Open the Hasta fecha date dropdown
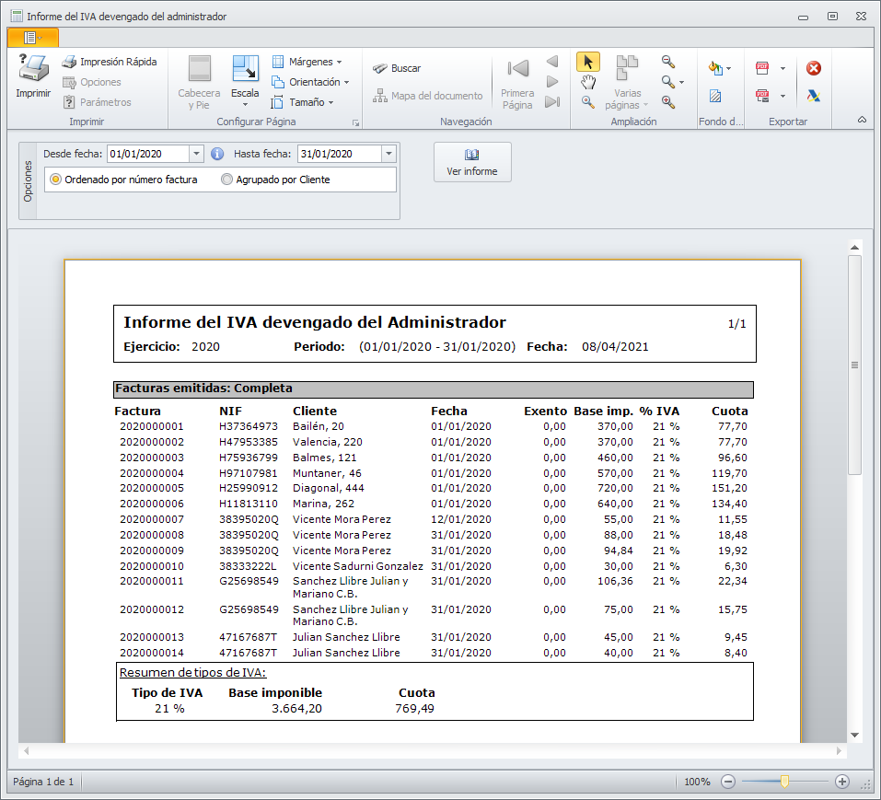 click(388, 154)
